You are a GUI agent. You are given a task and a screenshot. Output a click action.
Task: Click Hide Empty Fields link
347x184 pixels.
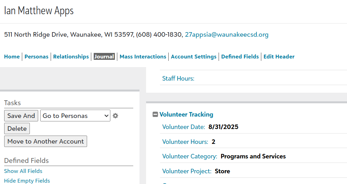point(27,181)
